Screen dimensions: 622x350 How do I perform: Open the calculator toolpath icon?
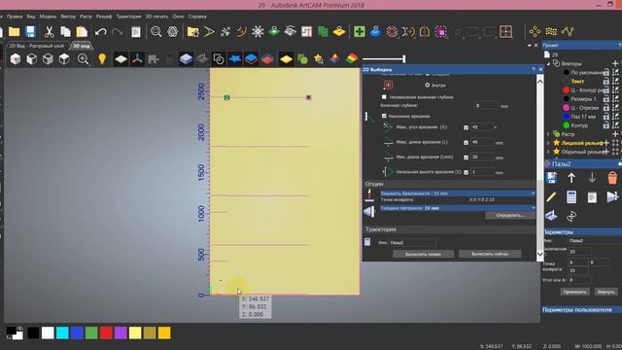pyautogui.click(x=571, y=196)
